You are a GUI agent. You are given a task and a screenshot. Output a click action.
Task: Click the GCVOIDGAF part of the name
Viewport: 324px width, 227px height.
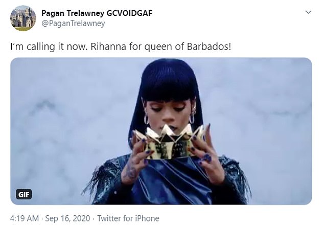129,13
